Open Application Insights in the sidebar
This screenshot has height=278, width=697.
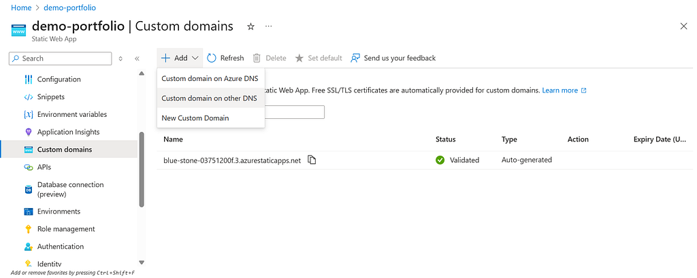tap(69, 132)
